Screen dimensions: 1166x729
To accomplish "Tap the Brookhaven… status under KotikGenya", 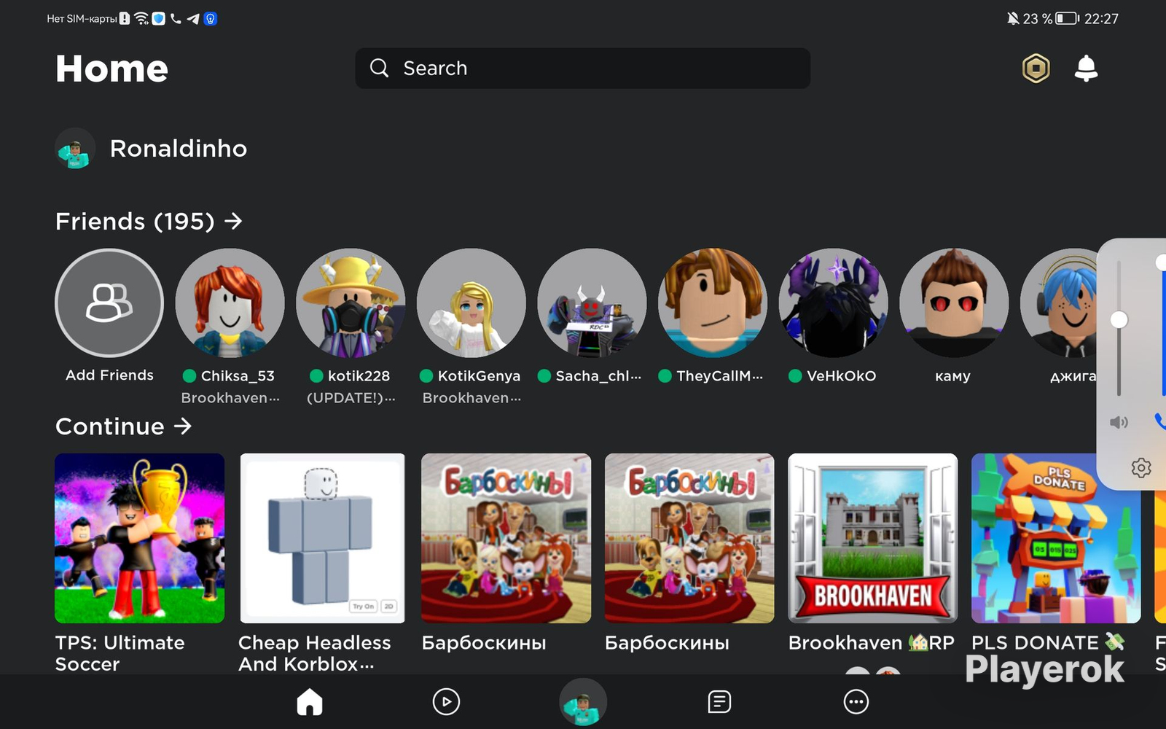I will coord(472,398).
